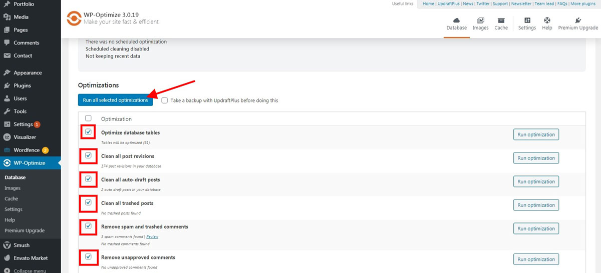
Task: Open the Users person icon
Action: (x=7, y=99)
